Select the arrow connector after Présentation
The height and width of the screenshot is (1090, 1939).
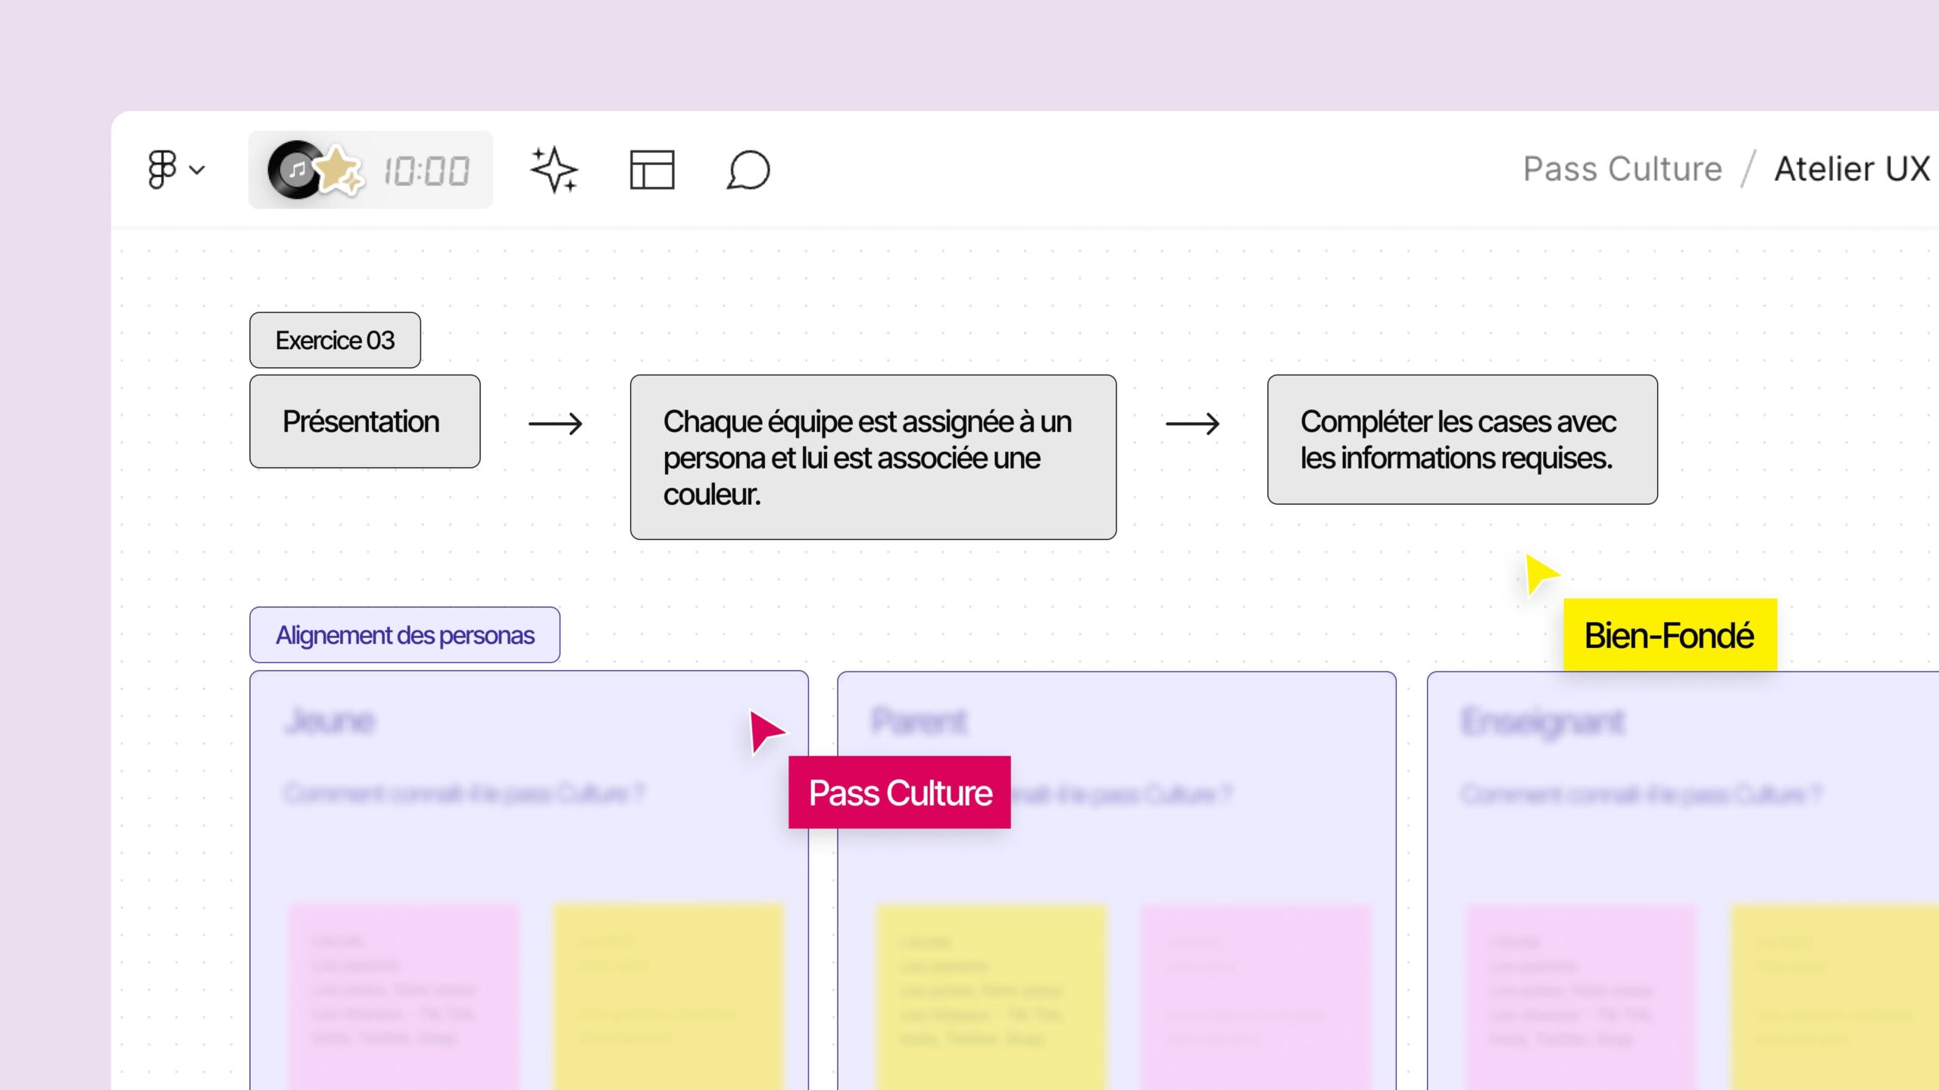coord(555,423)
